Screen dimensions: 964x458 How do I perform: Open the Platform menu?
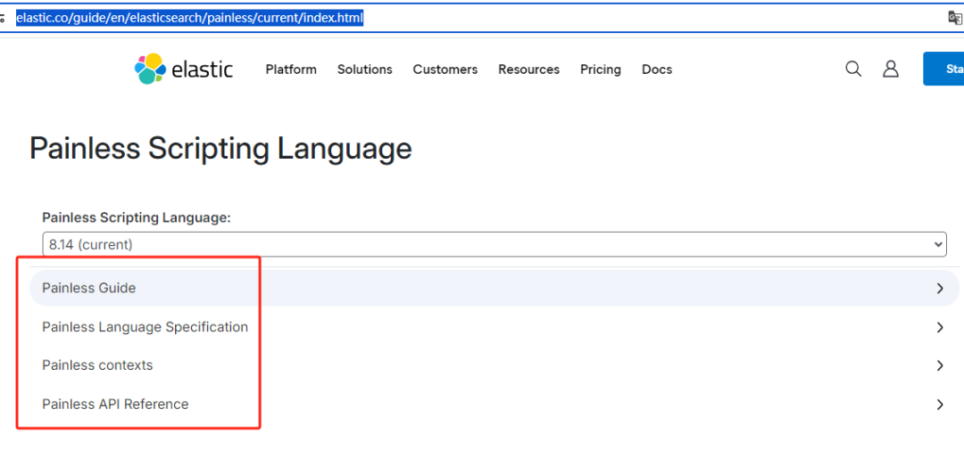click(291, 70)
